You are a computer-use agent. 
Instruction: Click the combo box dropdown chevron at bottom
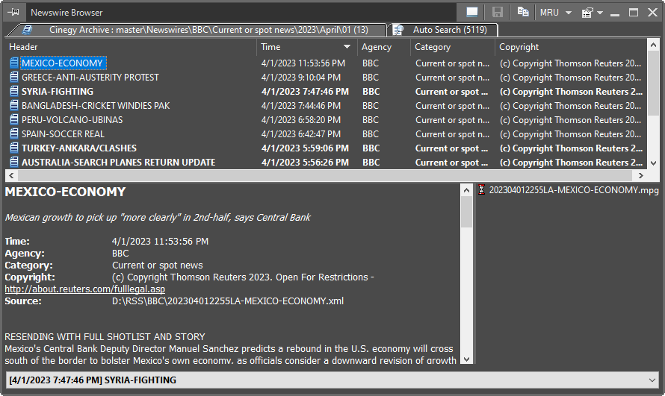pyautogui.click(x=652, y=380)
